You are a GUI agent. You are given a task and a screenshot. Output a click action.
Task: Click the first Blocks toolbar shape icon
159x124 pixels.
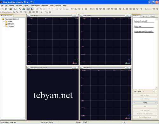[x=97, y=9]
